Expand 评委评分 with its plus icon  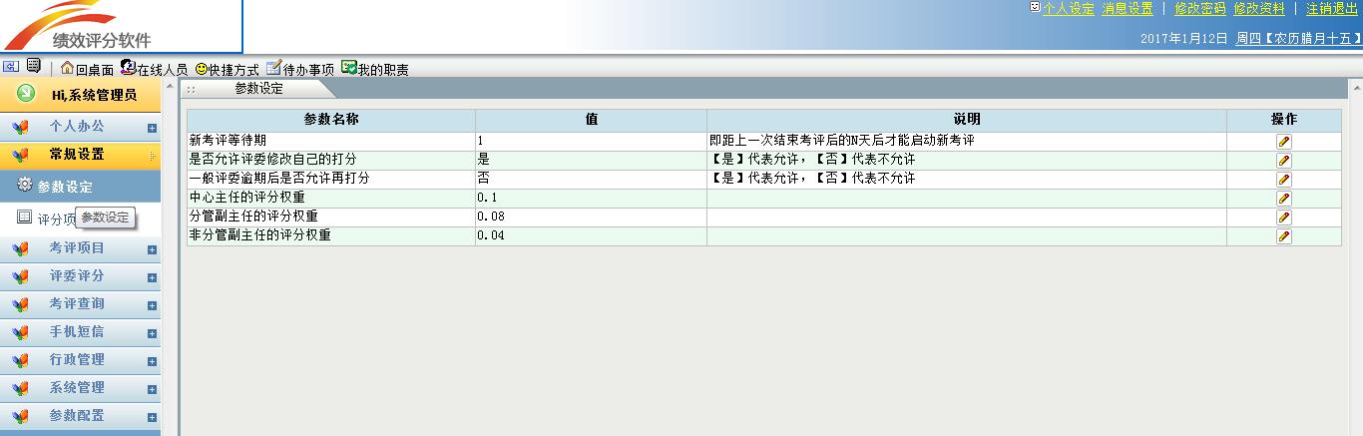[152, 277]
